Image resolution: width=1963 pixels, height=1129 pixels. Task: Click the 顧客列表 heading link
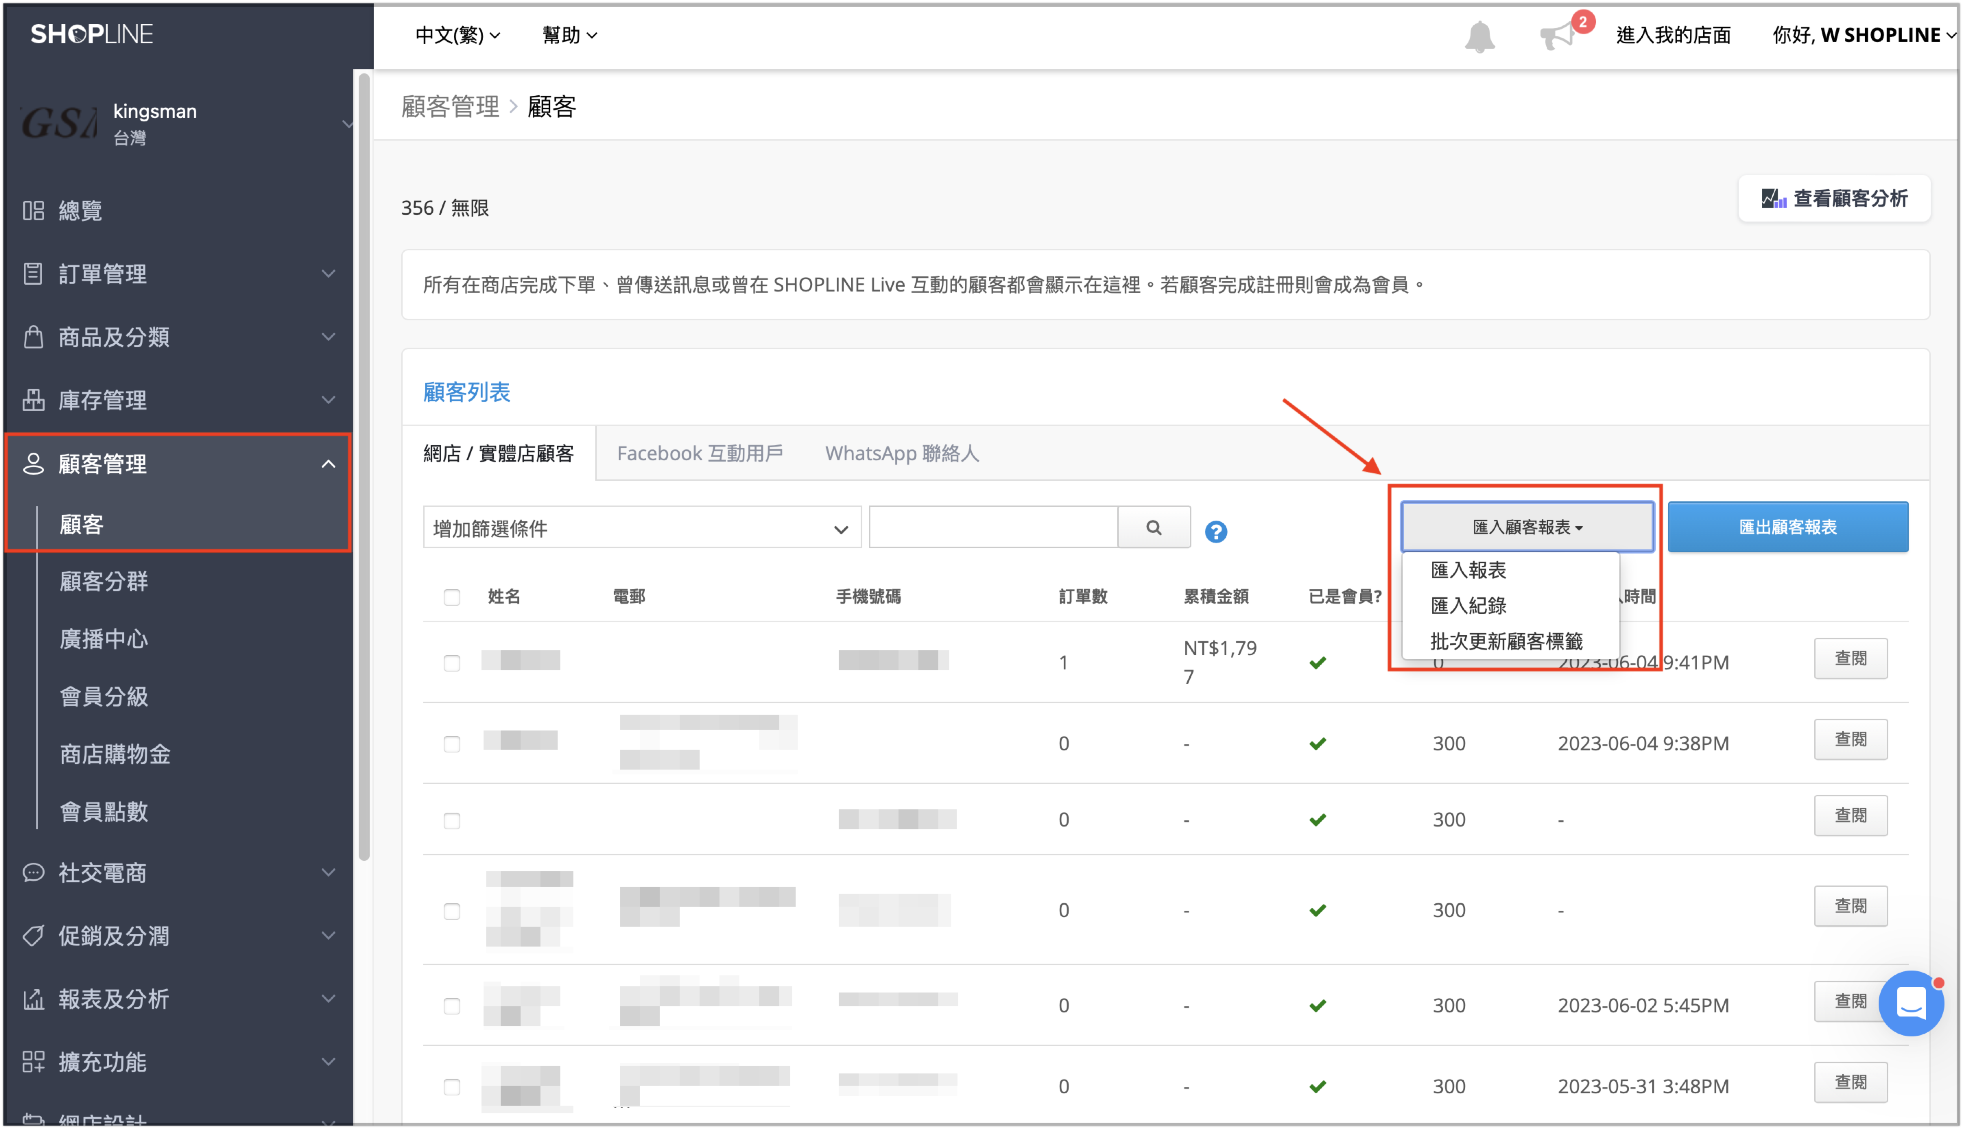coord(467,392)
